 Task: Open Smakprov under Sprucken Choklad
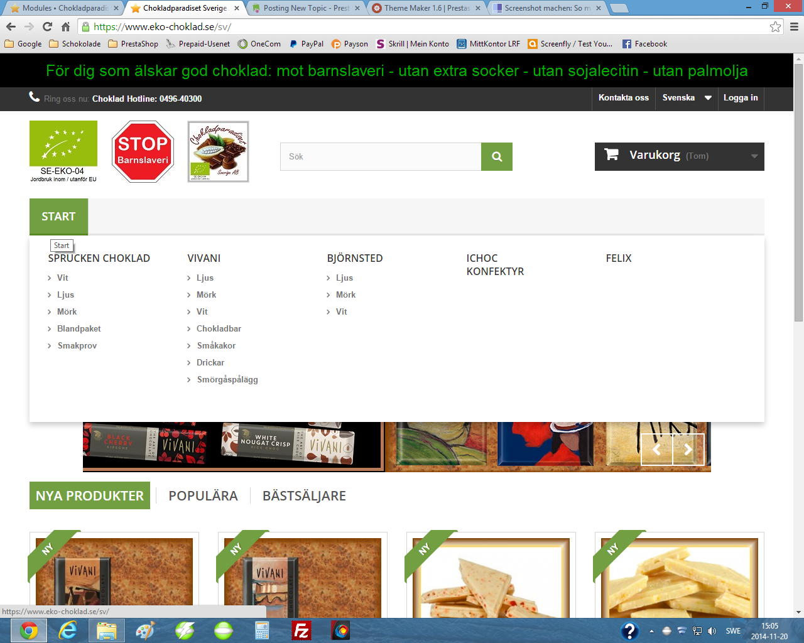77,345
